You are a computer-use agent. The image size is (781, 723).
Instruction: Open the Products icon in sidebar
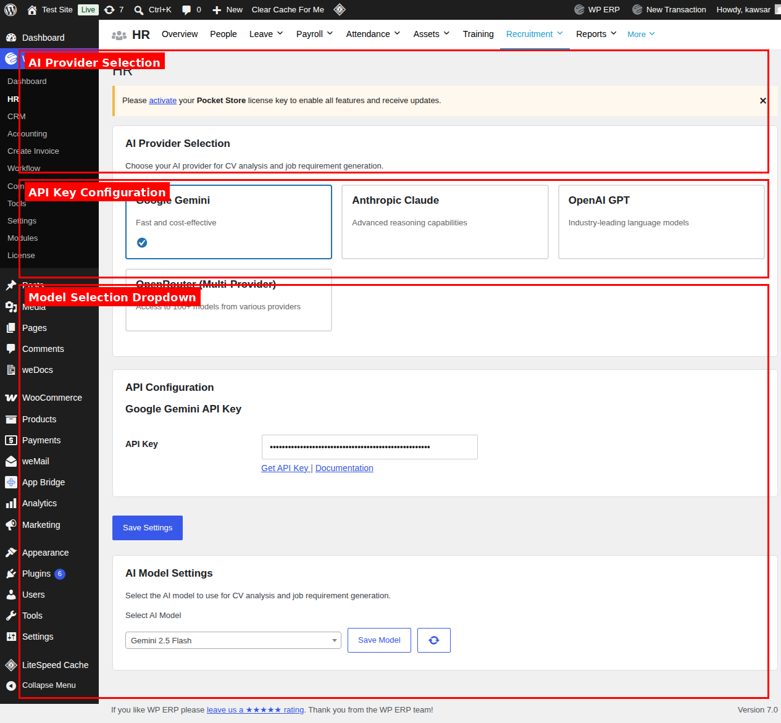click(x=11, y=419)
